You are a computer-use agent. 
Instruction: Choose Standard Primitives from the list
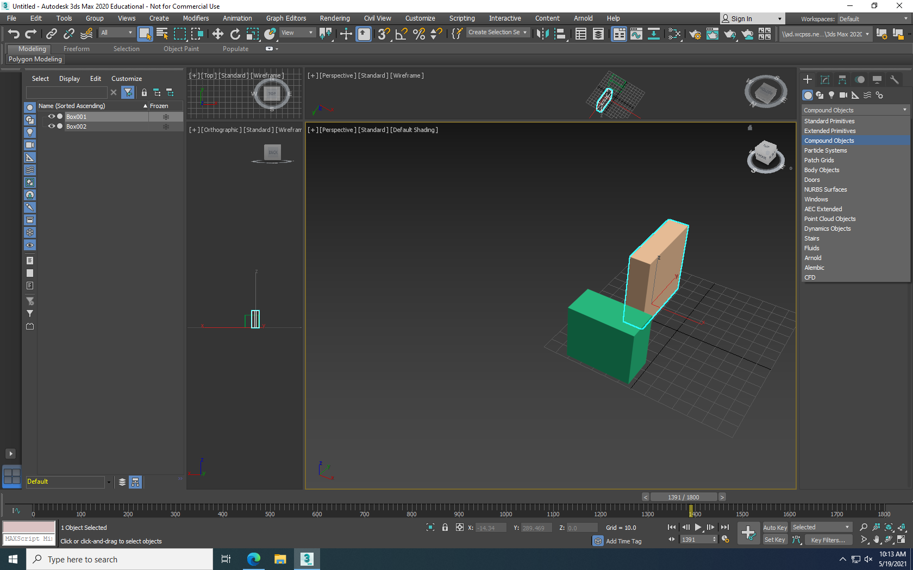pyautogui.click(x=829, y=121)
